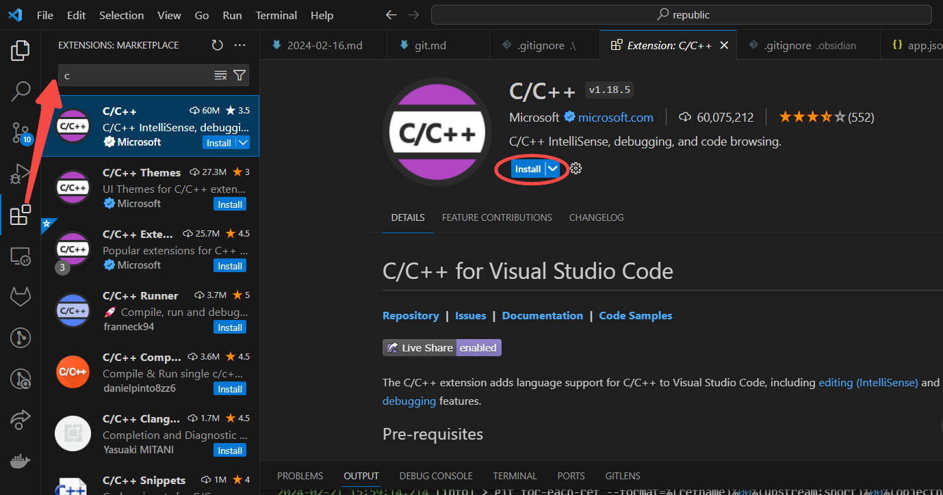Switch to the PORTS panel tab
Image resolution: width=943 pixels, height=495 pixels.
click(571, 476)
